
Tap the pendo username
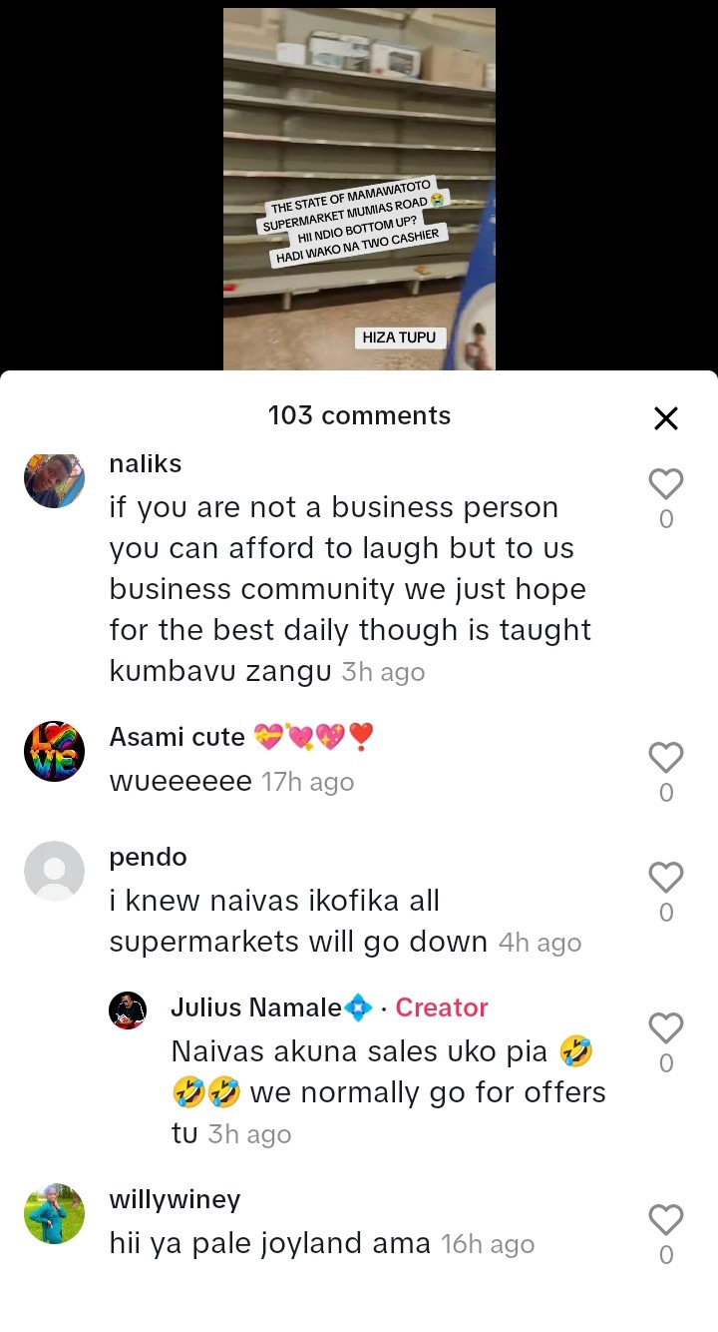click(x=148, y=857)
